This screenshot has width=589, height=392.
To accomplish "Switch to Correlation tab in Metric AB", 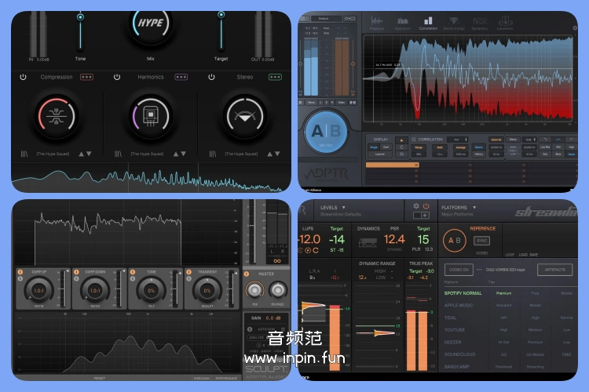I will click(428, 23).
